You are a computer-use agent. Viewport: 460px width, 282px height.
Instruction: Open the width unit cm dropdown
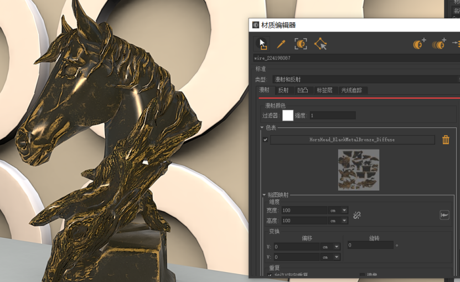344,211
